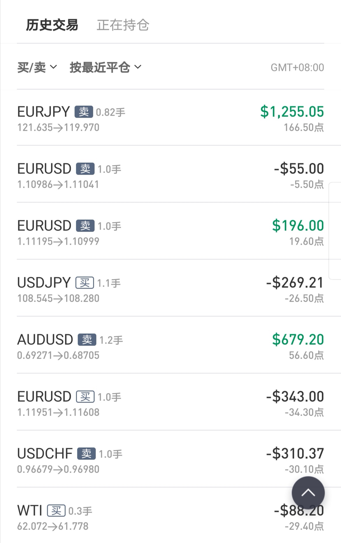
Task: Click the GMT+08:00 timezone label
Action: click(x=297, y=67)
